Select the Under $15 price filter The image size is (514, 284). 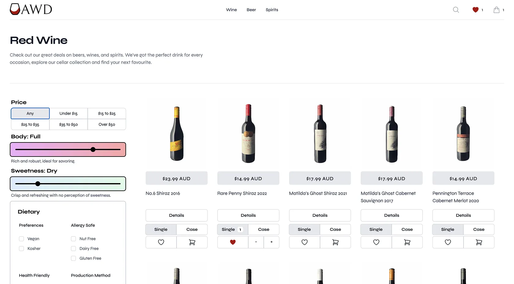coord(69,113)
